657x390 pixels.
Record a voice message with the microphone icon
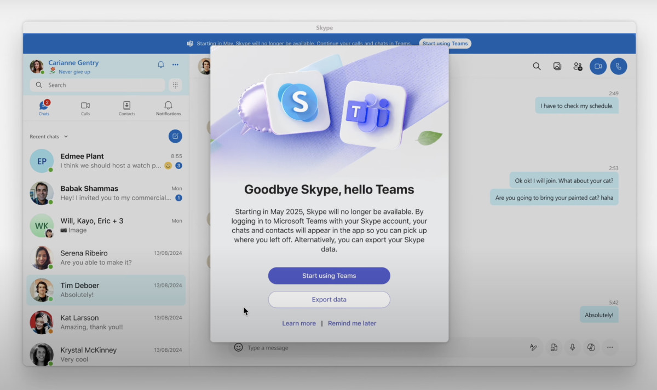(572, 347)
